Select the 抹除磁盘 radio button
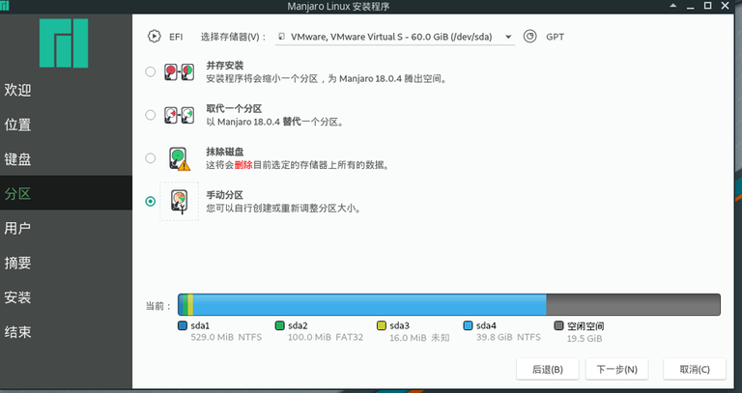 click(x=150, y=158)
